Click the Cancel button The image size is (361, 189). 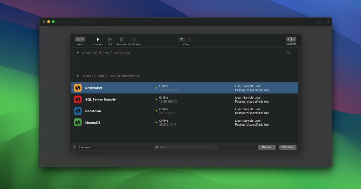[267, 147]
